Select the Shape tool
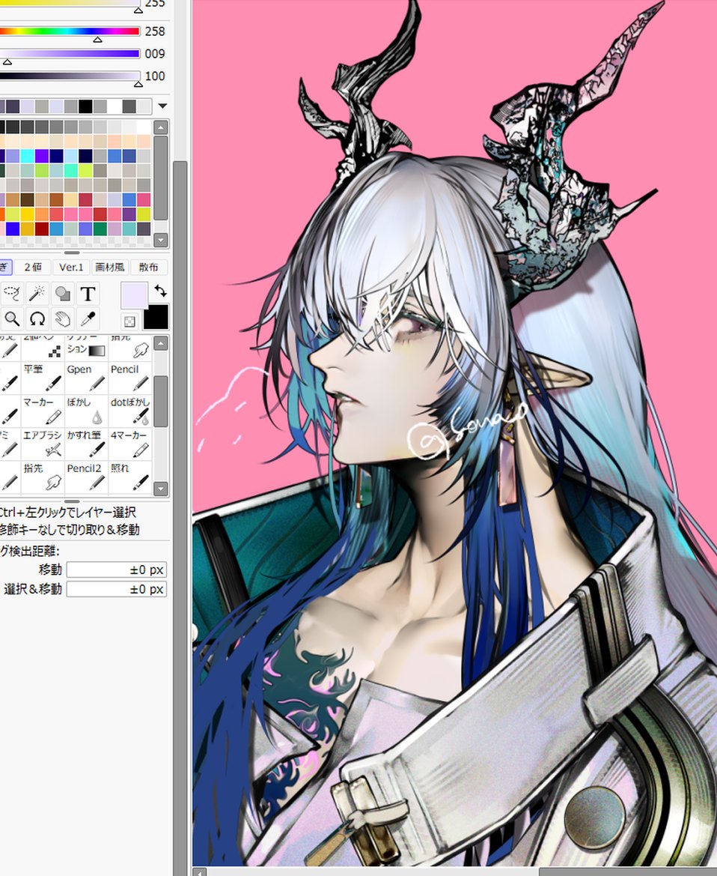 coord(62,293)
